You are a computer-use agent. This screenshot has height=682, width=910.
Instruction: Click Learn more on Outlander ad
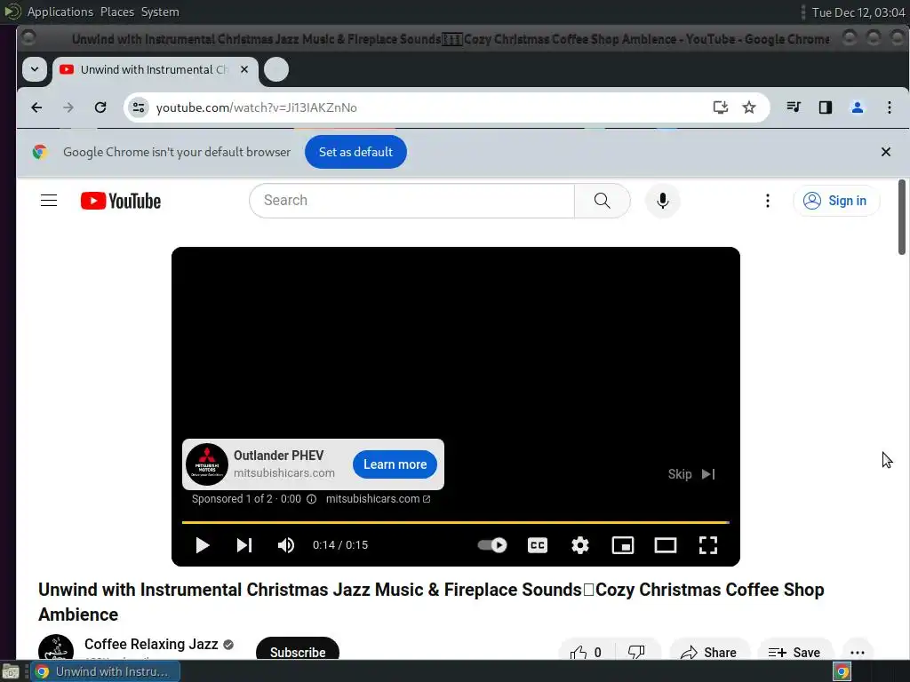point(395,464)
